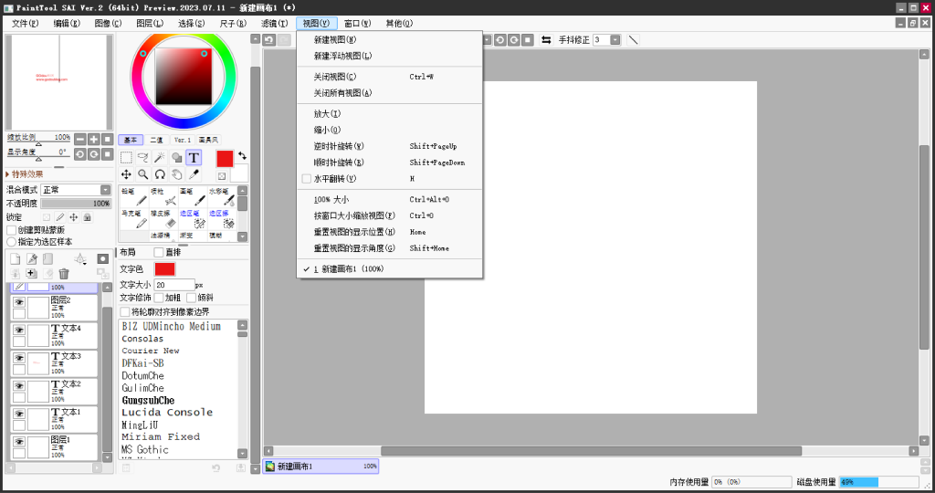Open 文件(F) menu
935x493 pixels.
[x=25, y=23]
